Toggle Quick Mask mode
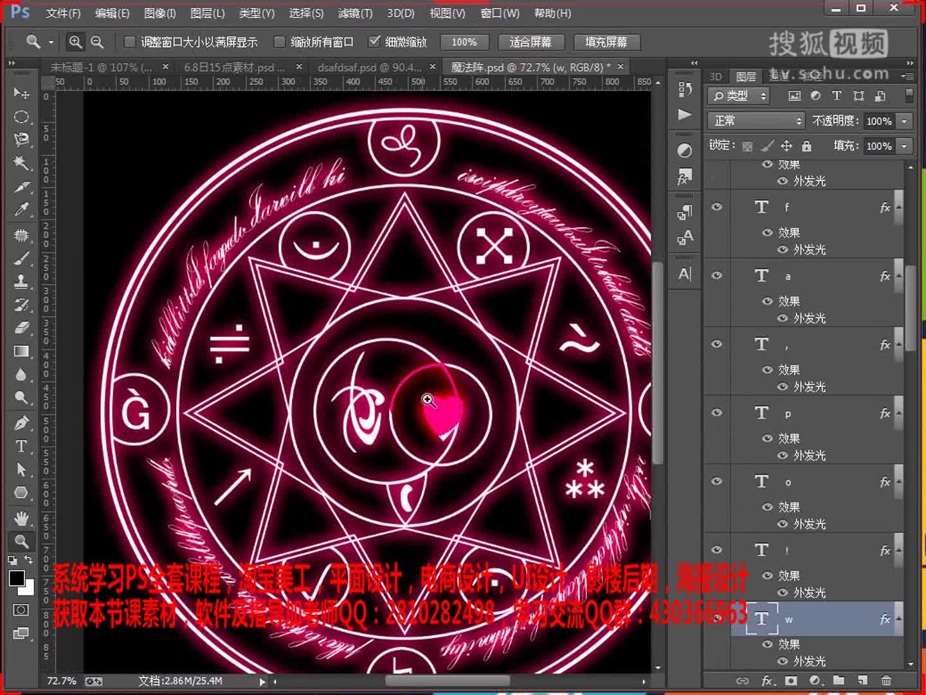Screen dimensions: 926x695 [21, 609]
